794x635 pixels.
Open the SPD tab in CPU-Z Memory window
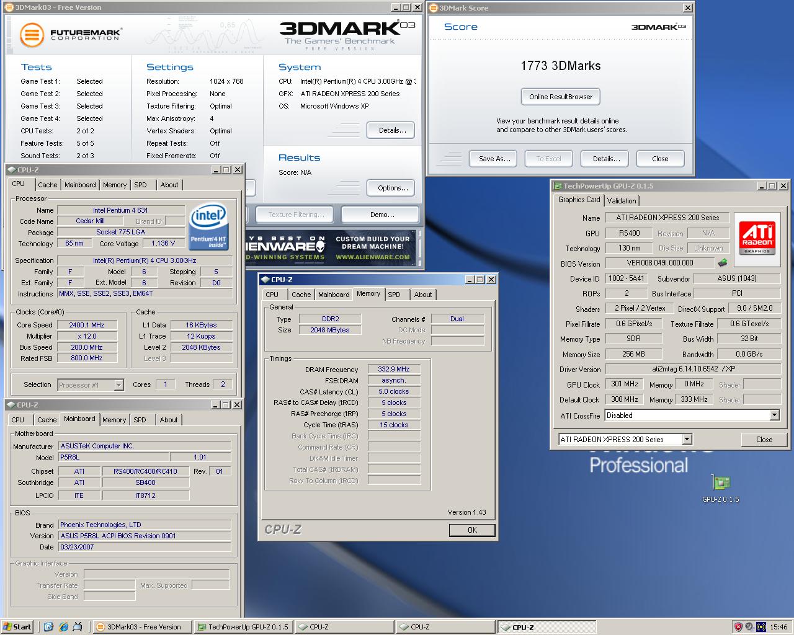[394, 295]
